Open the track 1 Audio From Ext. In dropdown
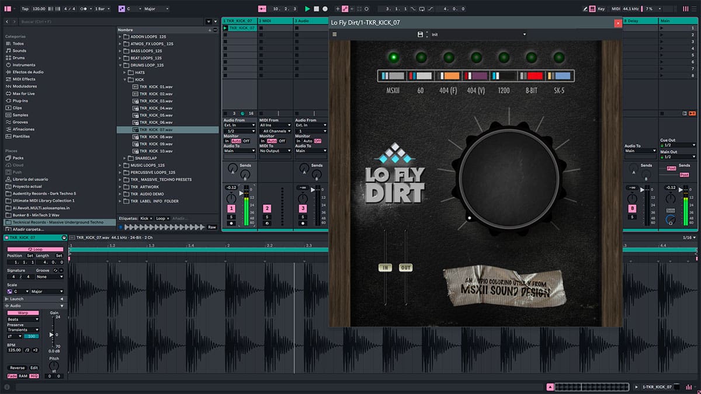 [240, 125]
